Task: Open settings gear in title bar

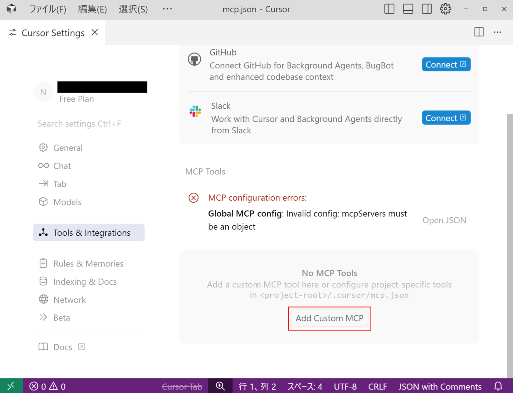Action: pos(445,9)
